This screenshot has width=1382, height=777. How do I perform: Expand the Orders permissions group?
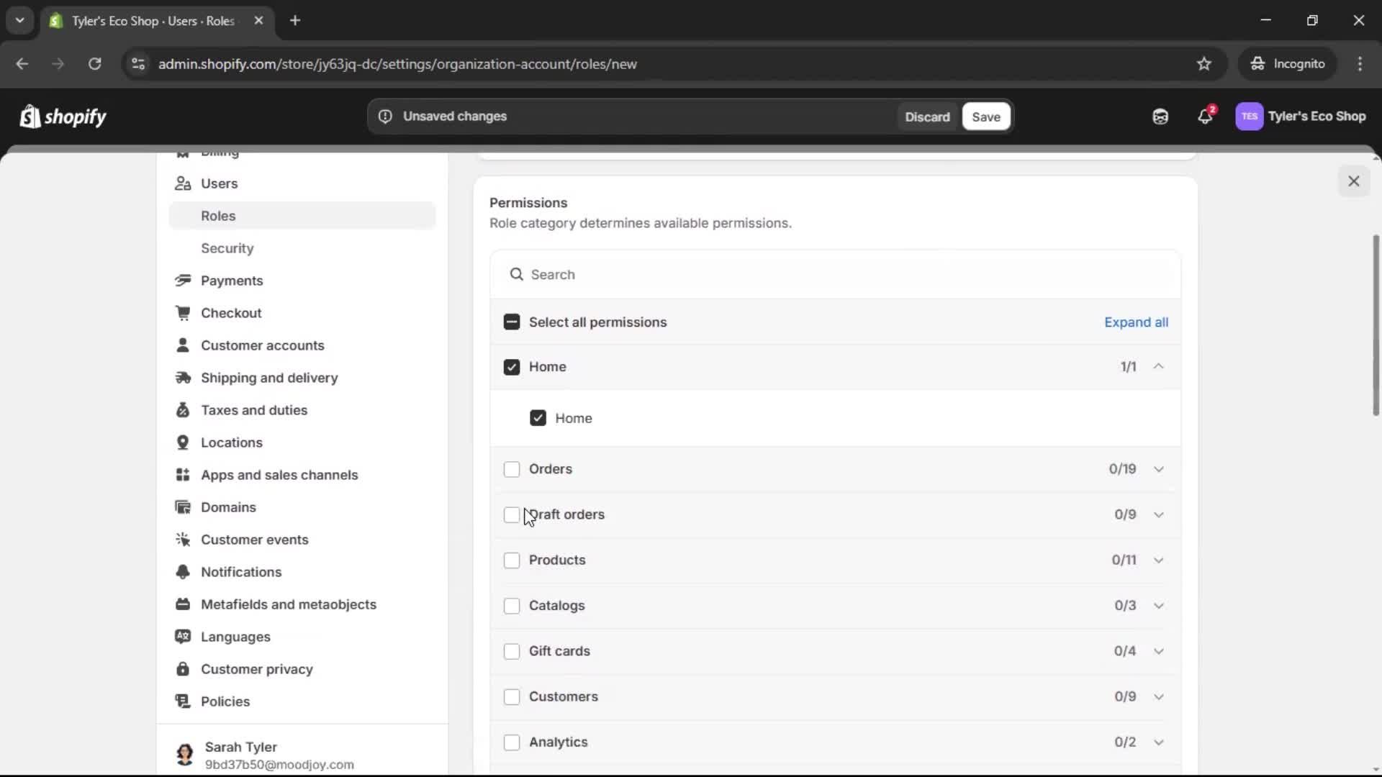point(1159,468)
